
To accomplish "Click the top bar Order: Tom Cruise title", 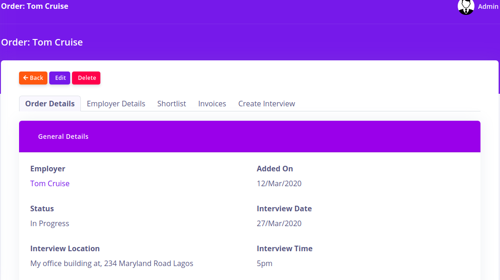I will coord(35,6).
